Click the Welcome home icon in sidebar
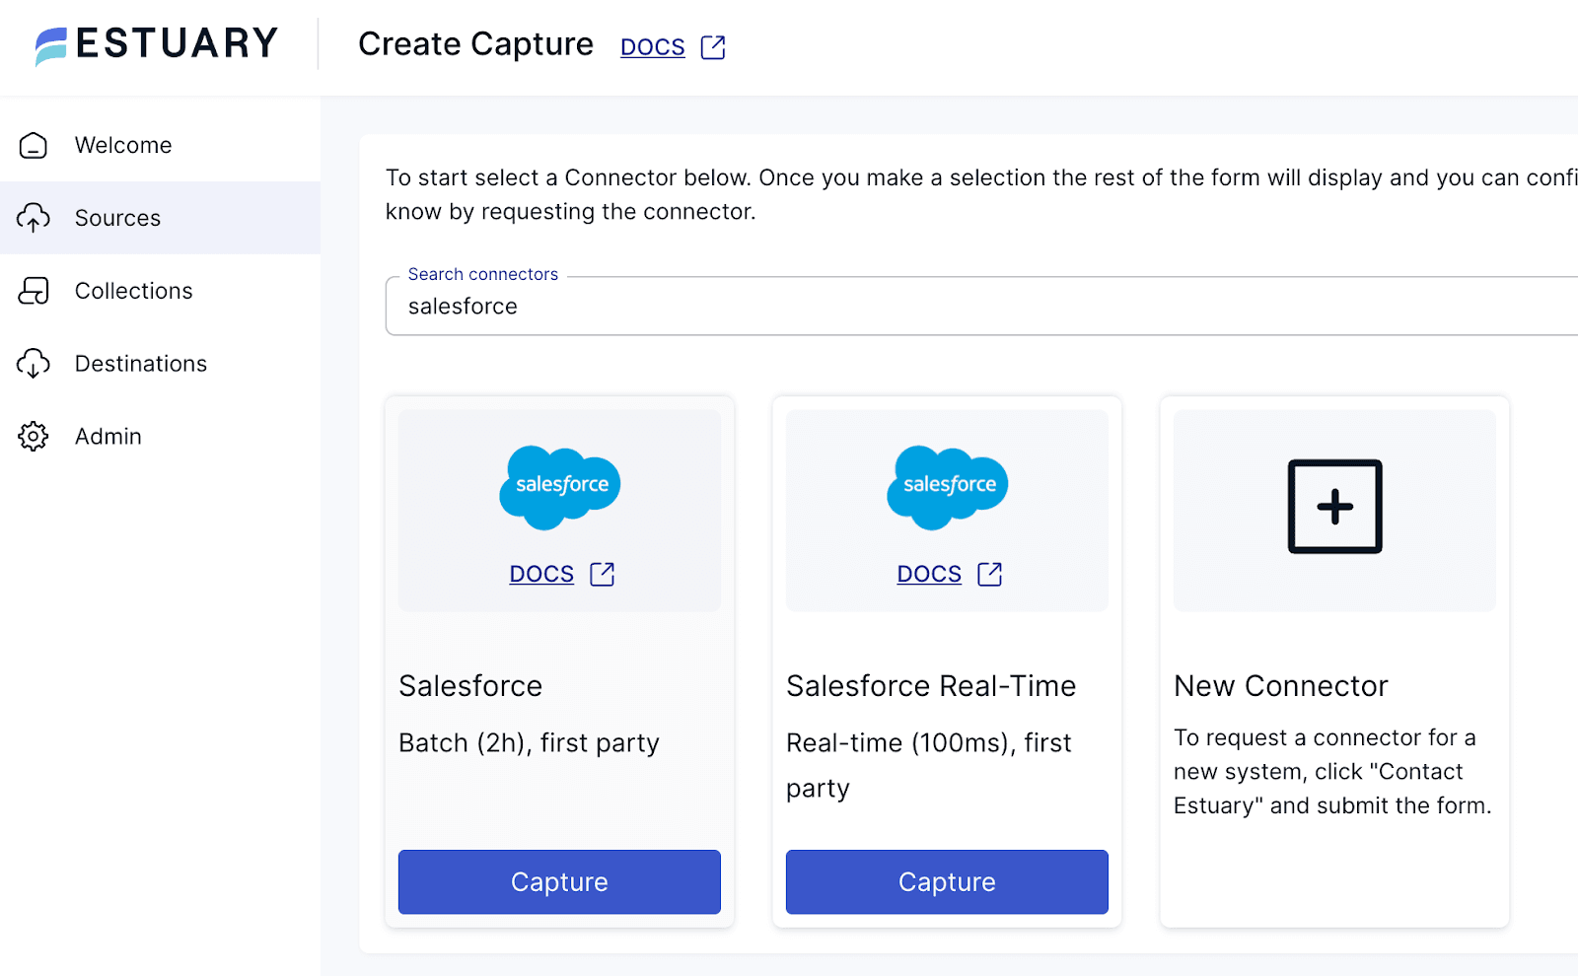The width and height of the screenshot is (1578, 976). [x=34, y=146]
